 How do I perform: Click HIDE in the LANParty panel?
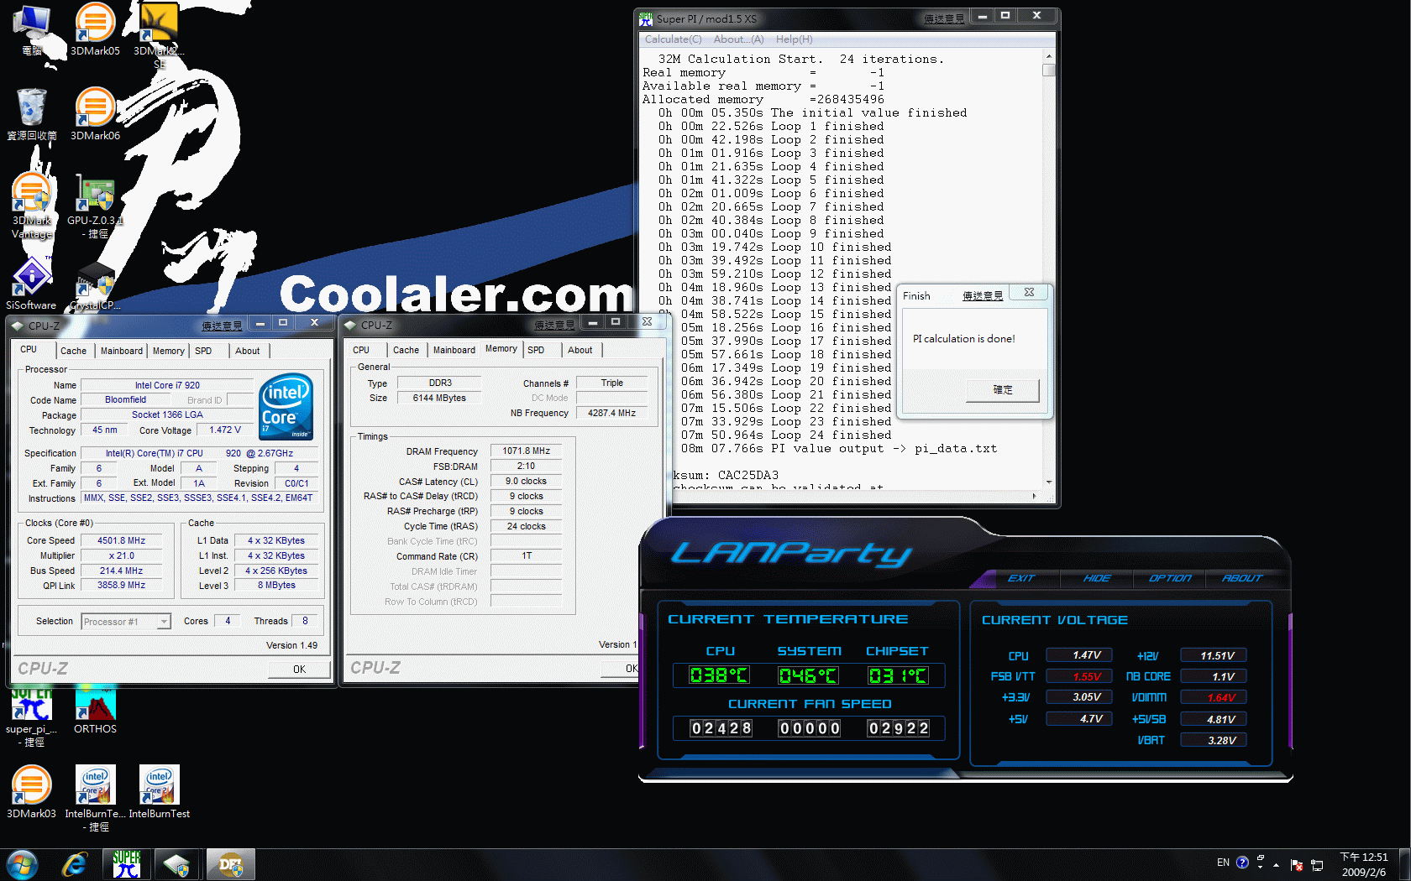1096,578
